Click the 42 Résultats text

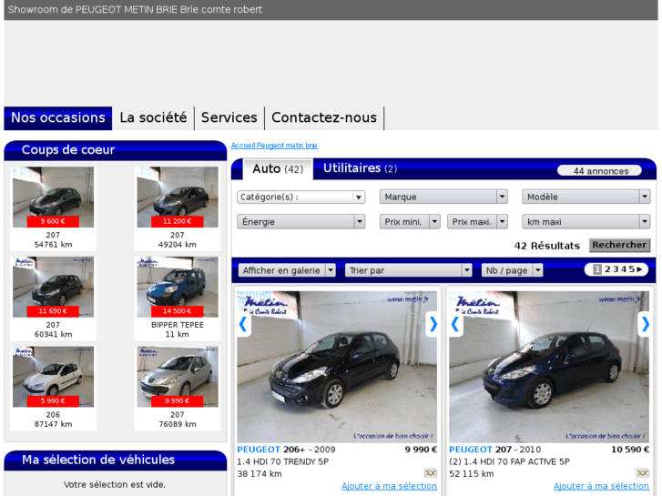click(x=546, y=246)
